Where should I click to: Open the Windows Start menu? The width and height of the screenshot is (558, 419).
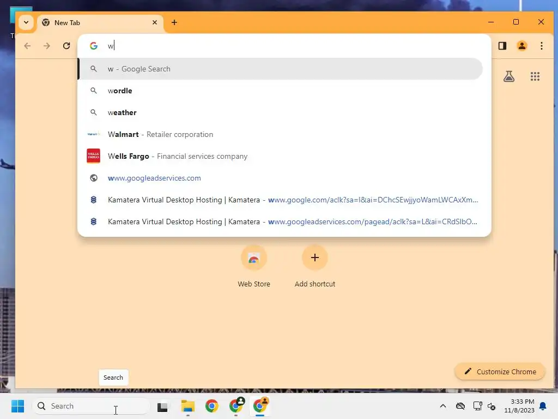coord(17,406)
